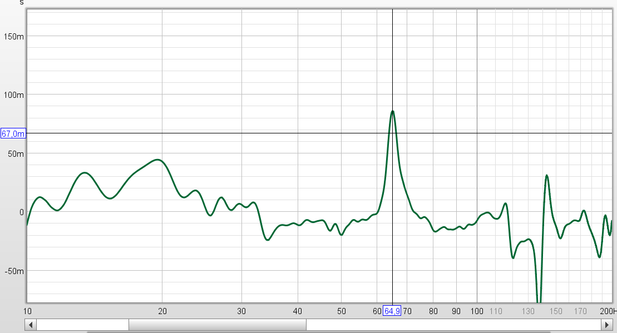The image size is (617, 333).
Task: Click the 40 frequency axis label
Action: [x=298, y=311]
